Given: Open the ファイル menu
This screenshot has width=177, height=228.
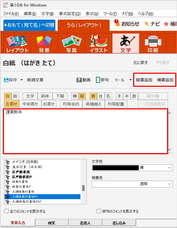Looking at the screenshot, I should coord(11,14).
